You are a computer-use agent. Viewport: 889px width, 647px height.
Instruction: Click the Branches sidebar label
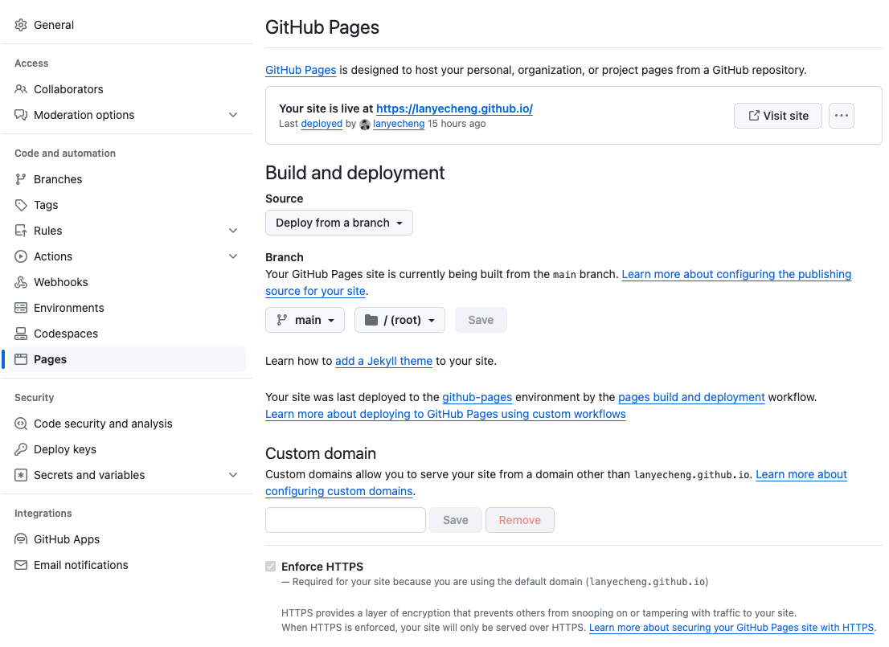click(x=58, y=179)
